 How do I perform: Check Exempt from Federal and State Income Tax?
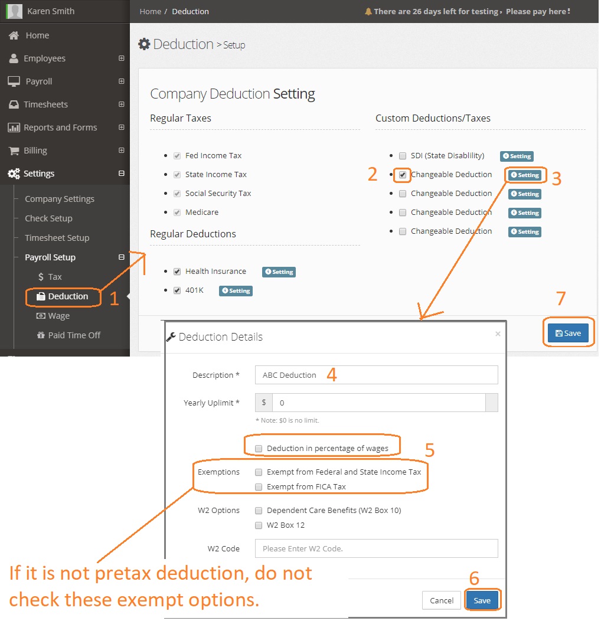point(259,472)
